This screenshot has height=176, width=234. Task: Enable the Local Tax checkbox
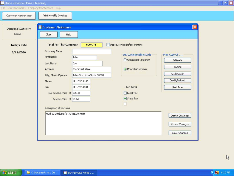pos(125,93)
